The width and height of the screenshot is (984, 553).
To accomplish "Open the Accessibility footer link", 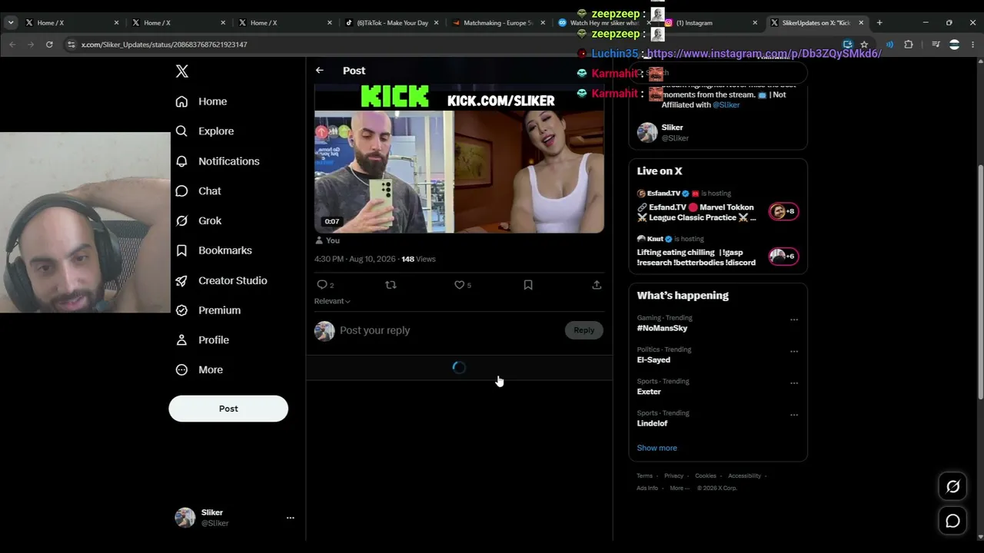I will tap(744, 476).
